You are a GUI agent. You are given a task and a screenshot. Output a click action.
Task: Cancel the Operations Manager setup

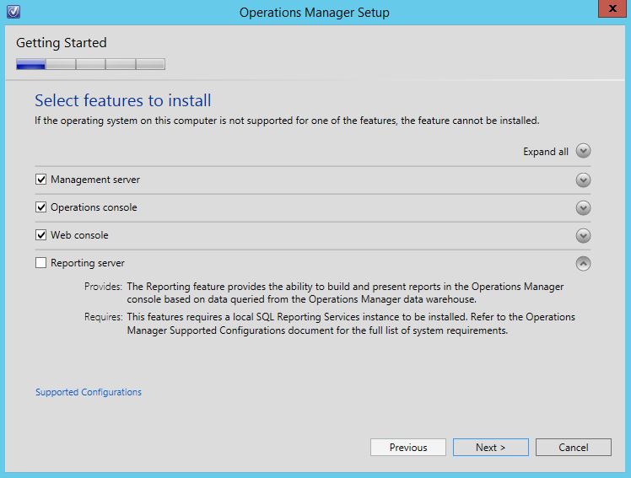(573, 447)
